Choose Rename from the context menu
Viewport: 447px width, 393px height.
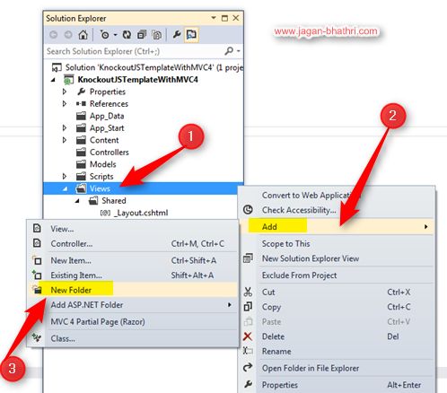point(337,351)
